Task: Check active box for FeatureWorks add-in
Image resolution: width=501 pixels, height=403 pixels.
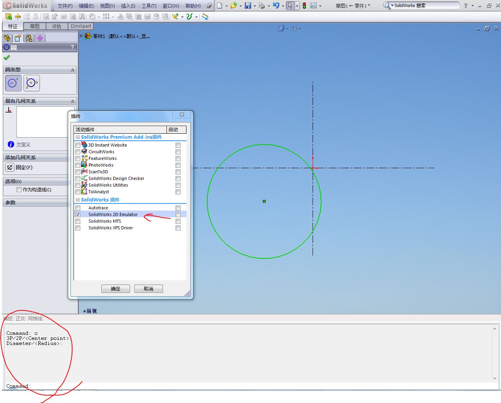Action: pyautogui.click(x=78, y=159)
